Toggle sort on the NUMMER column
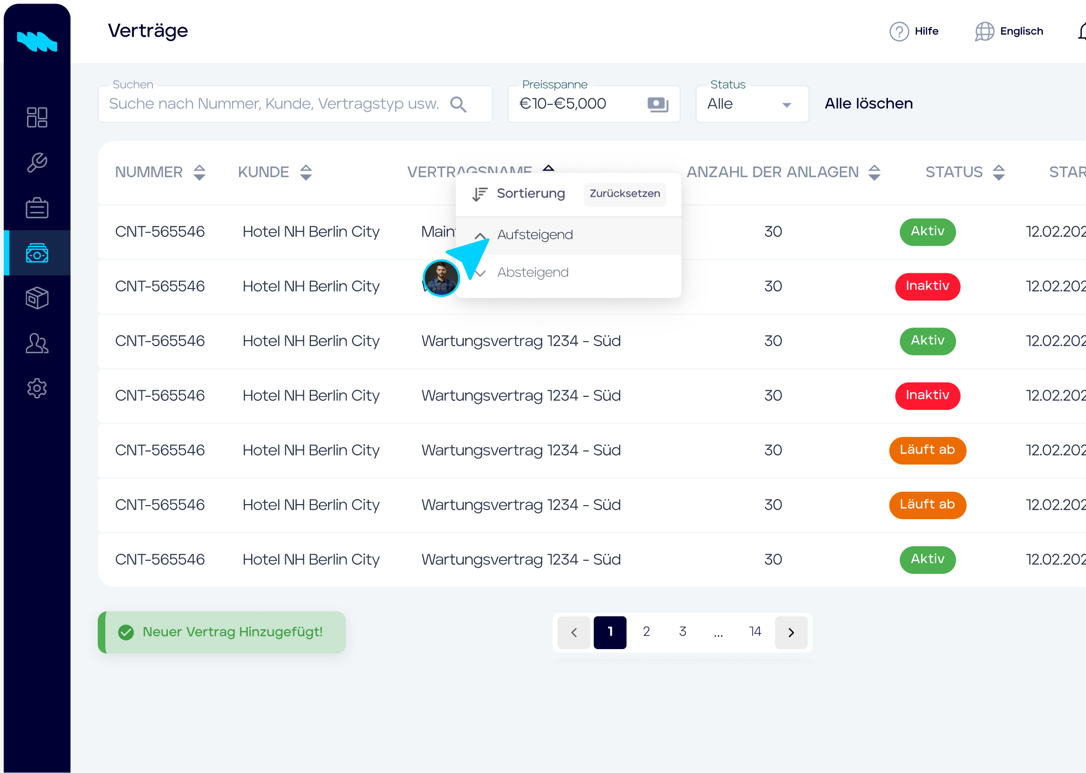Screen dimensions: 1086x773 click(200, 172)
